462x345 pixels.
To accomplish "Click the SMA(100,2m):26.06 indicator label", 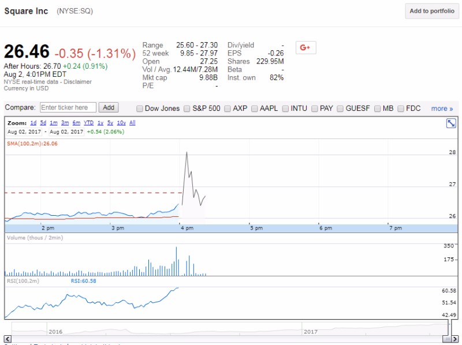I will 32,144.
